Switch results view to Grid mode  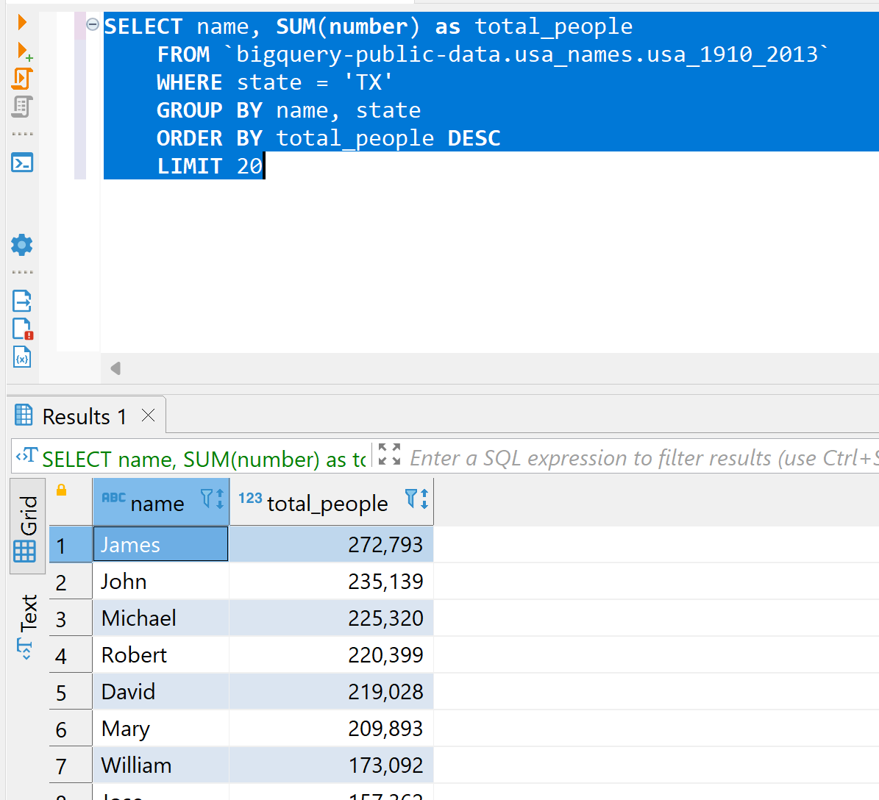pos(27,526)
